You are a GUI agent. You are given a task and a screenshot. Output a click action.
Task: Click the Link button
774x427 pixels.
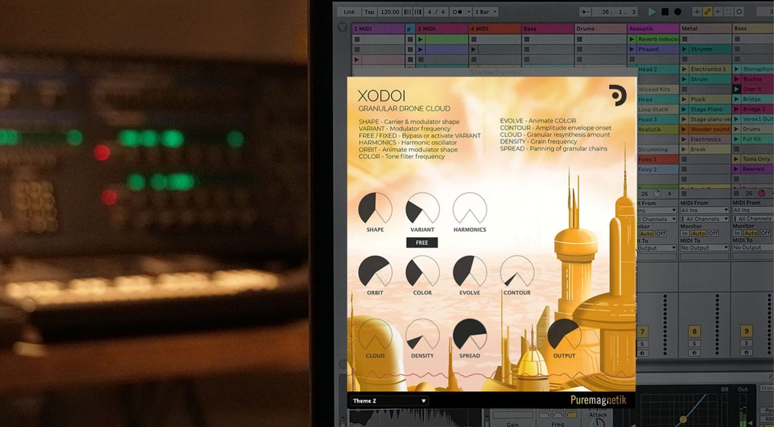[x=349, y=12]
